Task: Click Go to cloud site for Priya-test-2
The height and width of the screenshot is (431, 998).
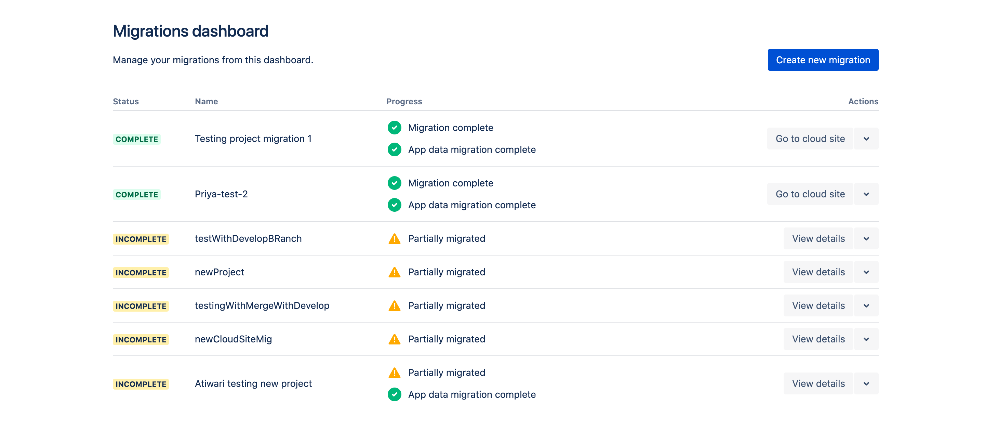Action: point(810,194)
